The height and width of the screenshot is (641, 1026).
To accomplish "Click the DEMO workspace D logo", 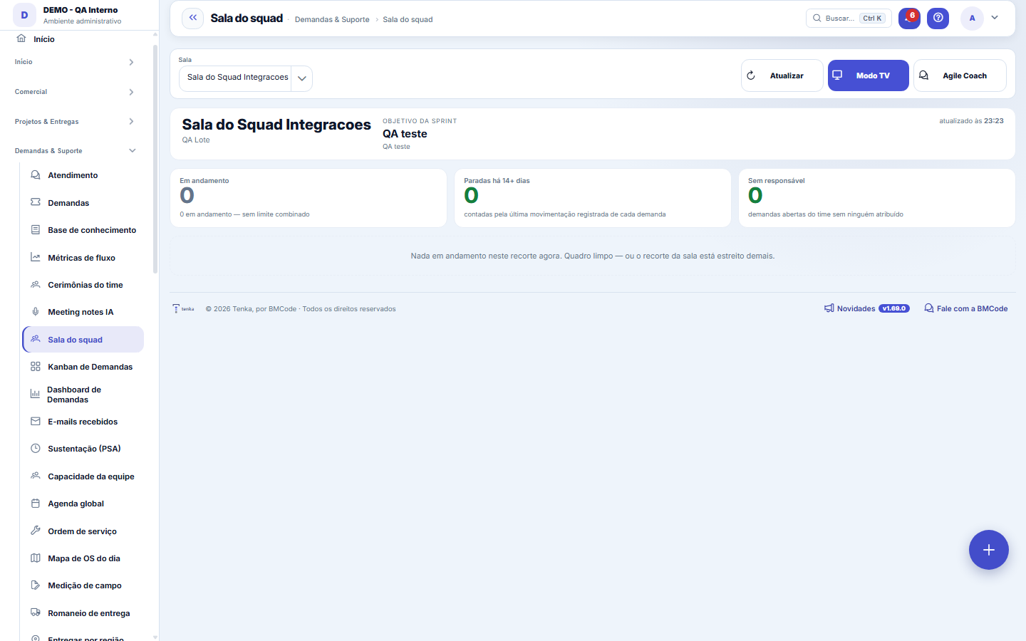I will click(24, 15).
